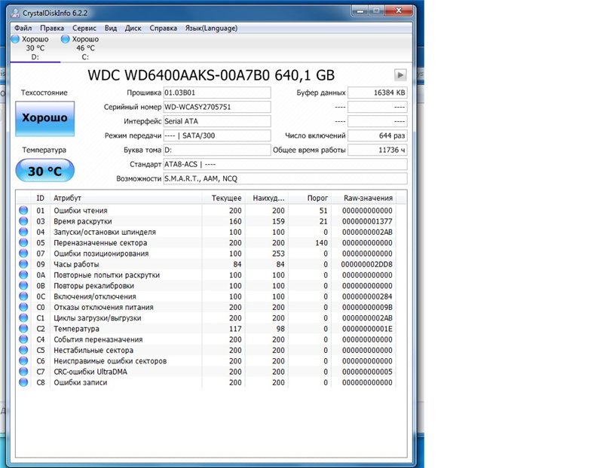Click status icon for Циклы загрузки/выгрузки

23,318
